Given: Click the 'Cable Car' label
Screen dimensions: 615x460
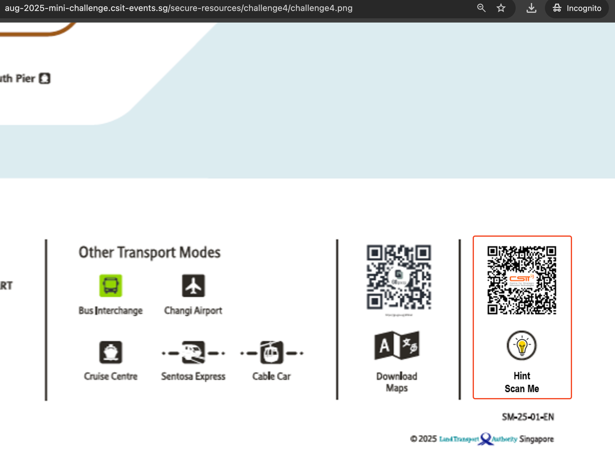Looking at the screenshot, I should [272, 376].
